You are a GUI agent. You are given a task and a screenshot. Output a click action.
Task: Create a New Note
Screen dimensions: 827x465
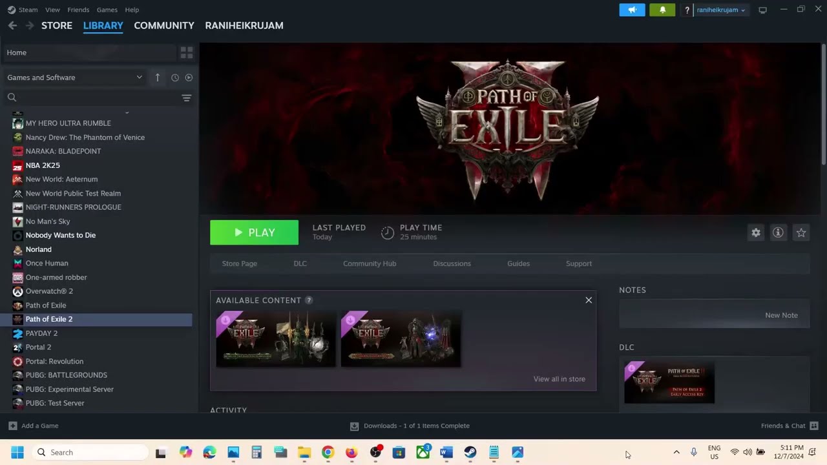(x=781, y=315)
